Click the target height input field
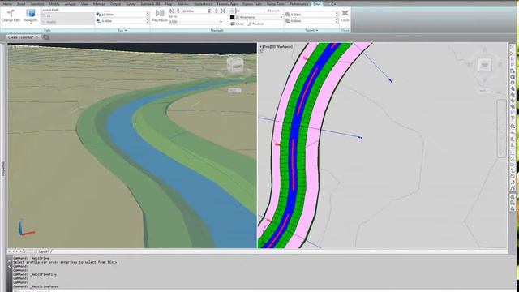The height and width of the screenshot is (292, 519). [x=312, y=21]
